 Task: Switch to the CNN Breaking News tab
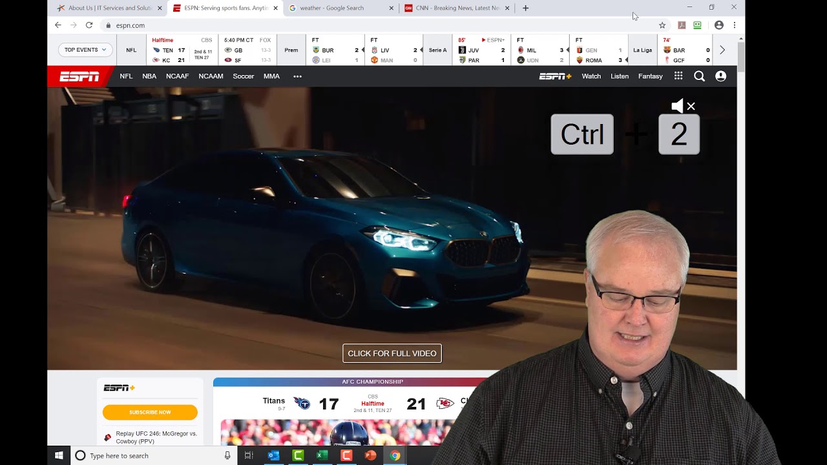[x=456, y=8]
